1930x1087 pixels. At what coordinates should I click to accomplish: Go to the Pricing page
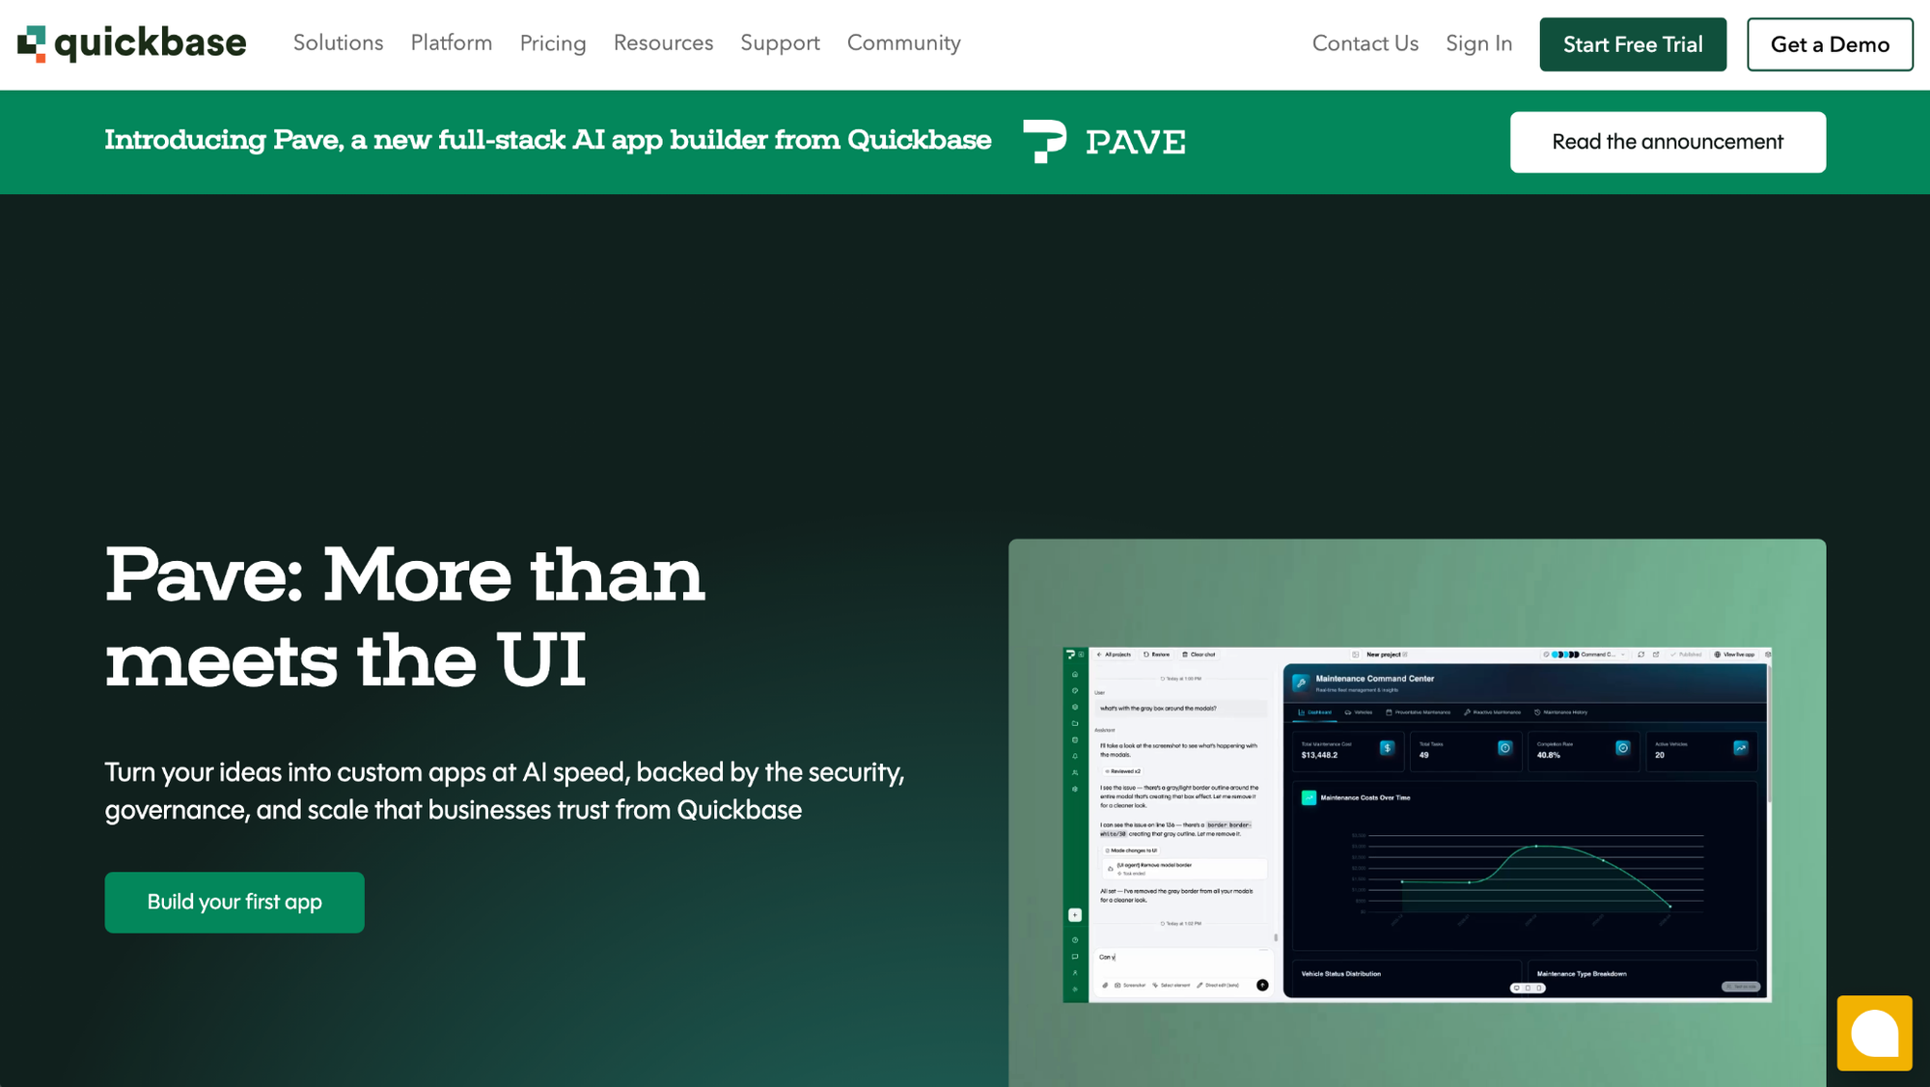click(x=553, y=43)
